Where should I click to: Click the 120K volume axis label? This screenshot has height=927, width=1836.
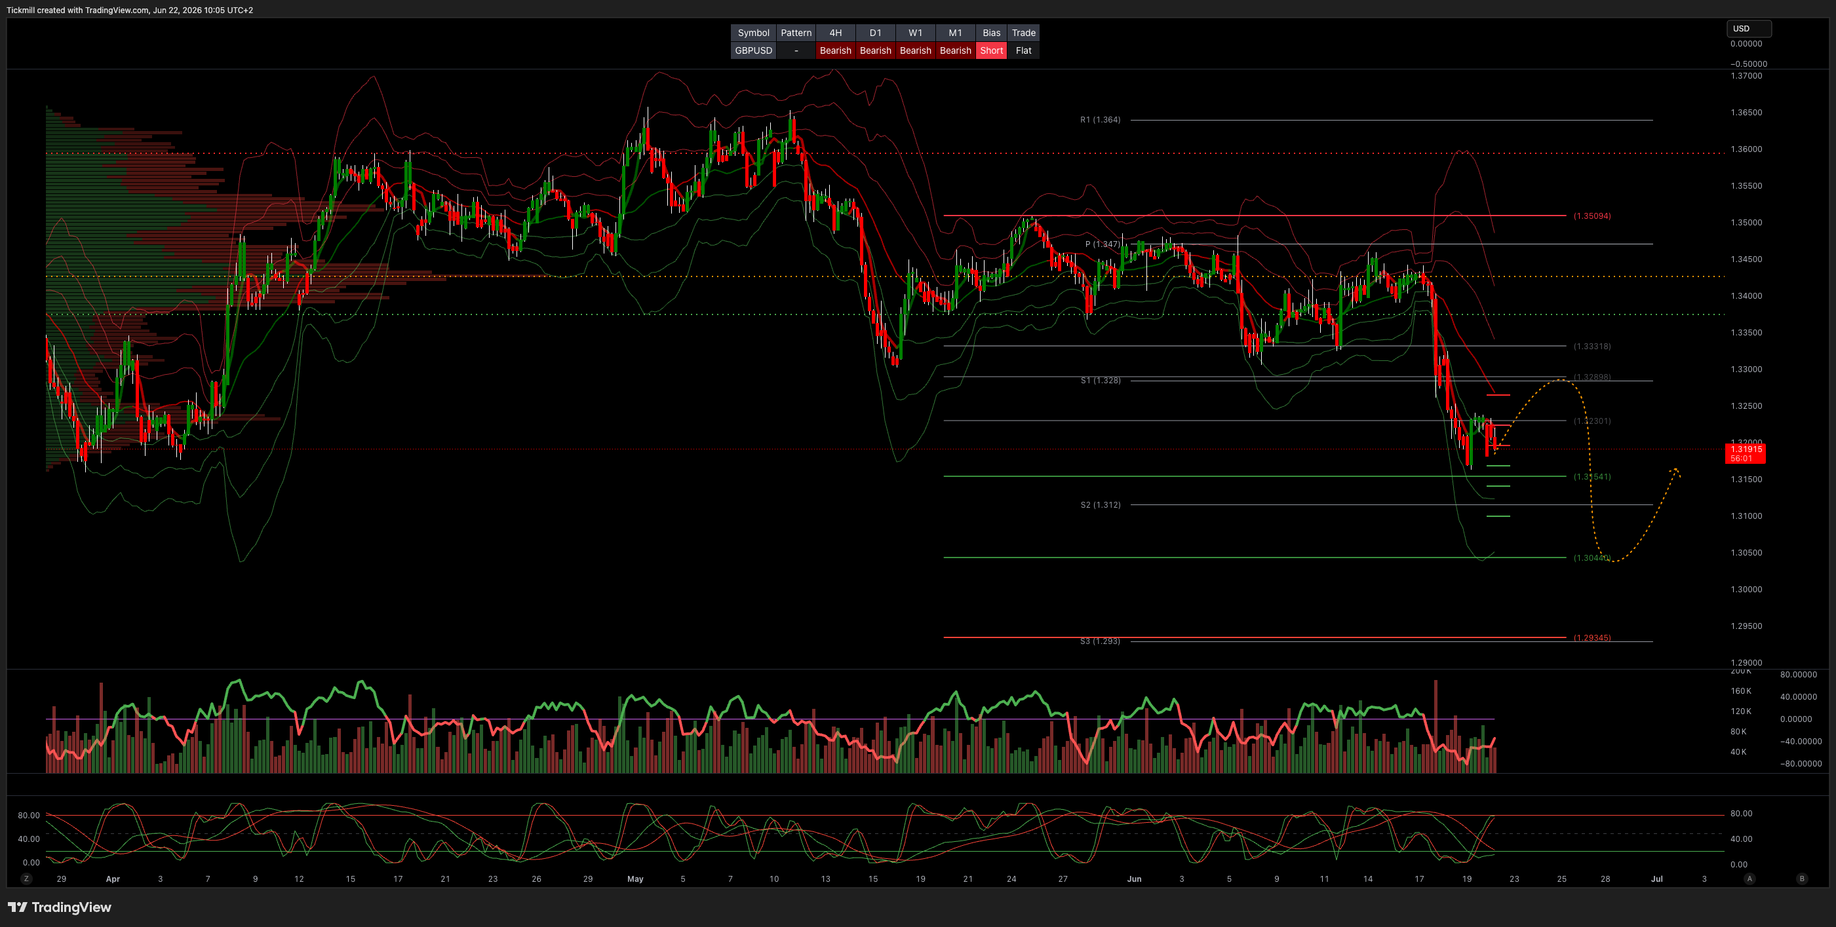click(1740, 712)
